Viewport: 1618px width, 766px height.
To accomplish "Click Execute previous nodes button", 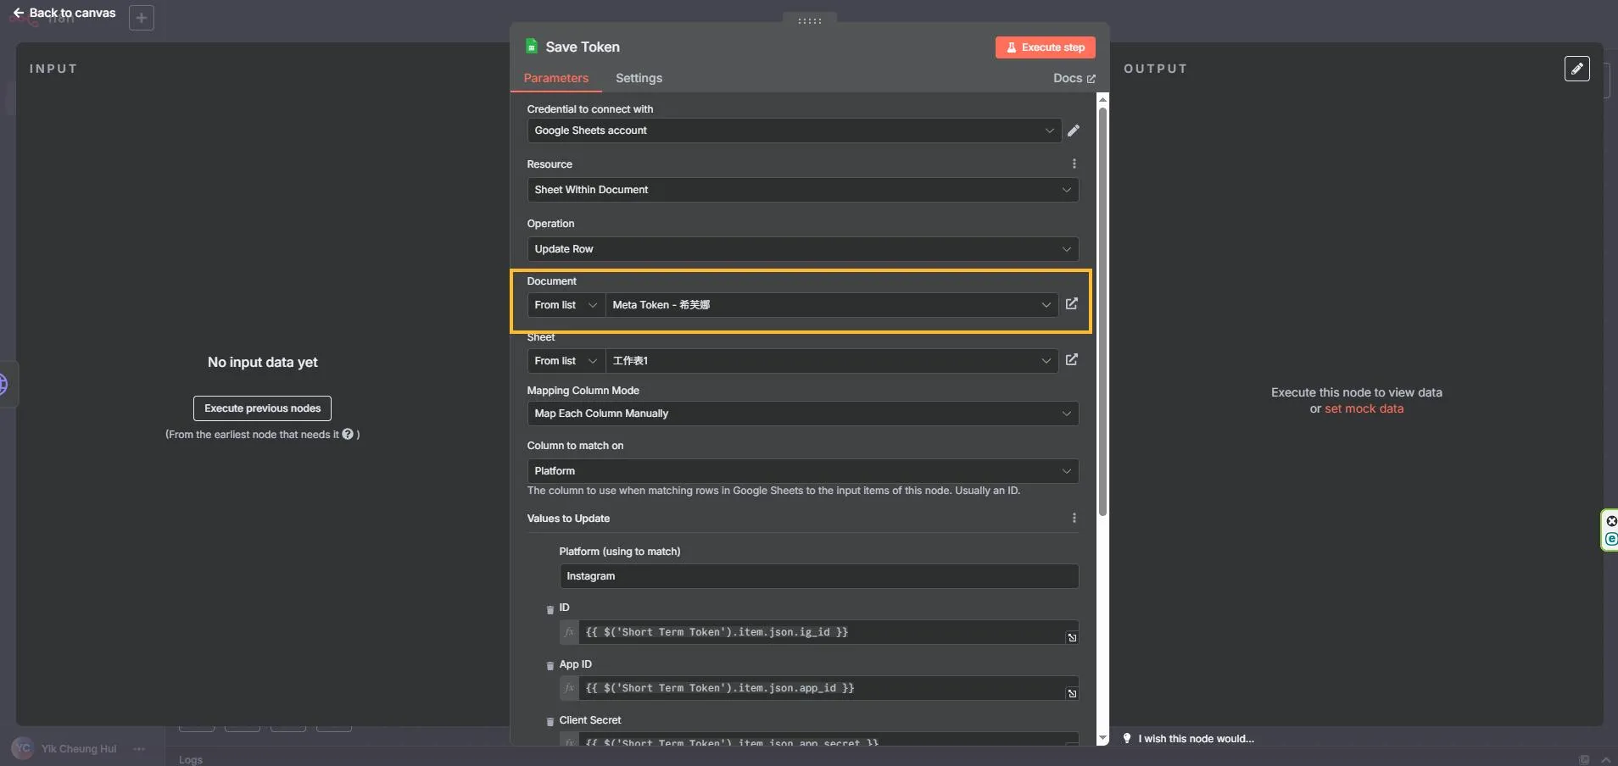I will (262, 408).
